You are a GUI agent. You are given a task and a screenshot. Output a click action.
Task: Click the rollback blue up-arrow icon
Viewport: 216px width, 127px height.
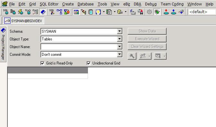click(x=174, y=12)
